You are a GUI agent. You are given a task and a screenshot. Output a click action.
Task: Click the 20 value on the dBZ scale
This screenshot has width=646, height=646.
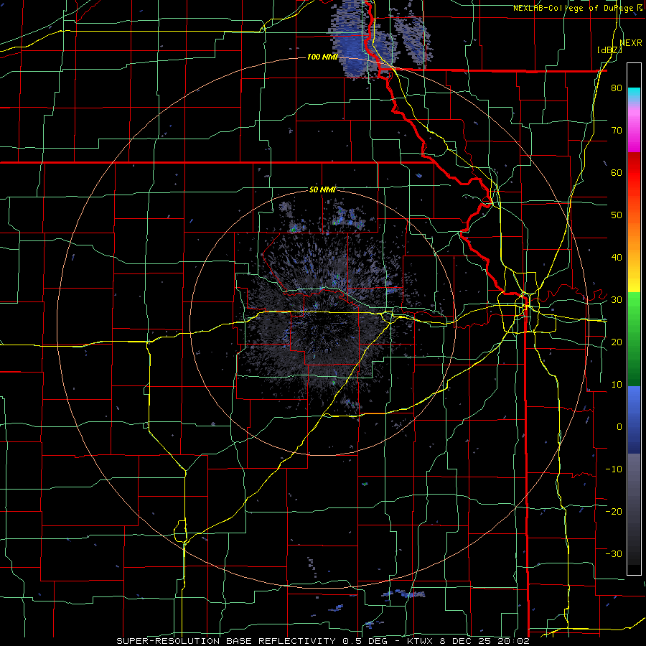coord(617,342)
